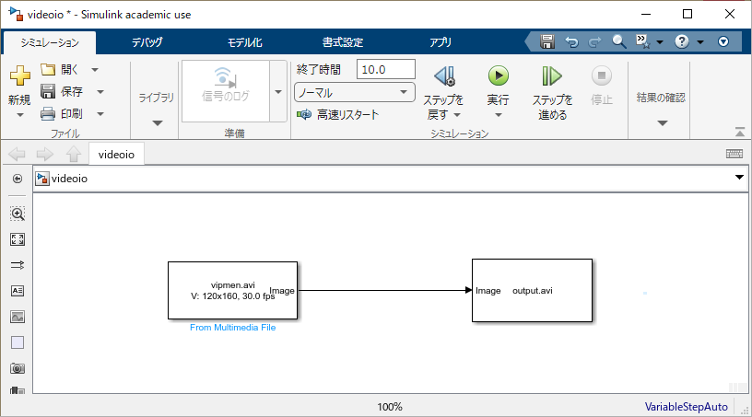
Task: Expand the New (新規) dropdown arrow
Action: [x=19, y=115]
